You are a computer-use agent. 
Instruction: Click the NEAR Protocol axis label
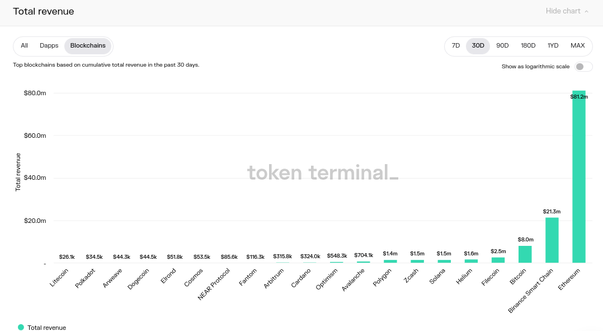click(214, 284)
